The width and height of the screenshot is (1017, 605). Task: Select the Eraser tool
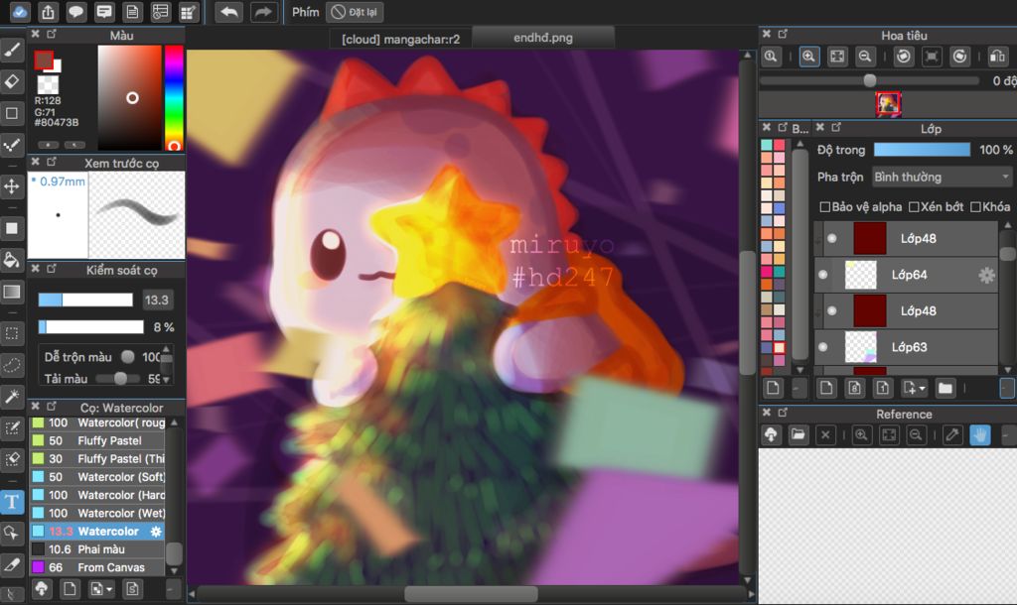click(12, 81)
